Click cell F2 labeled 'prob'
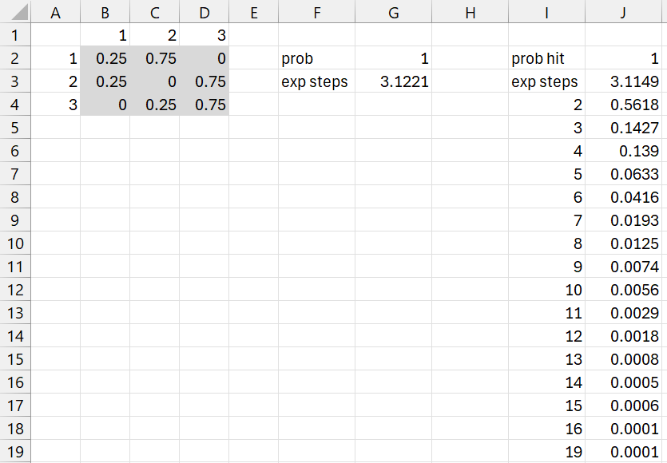This screenshot has height=463, width=667. click(x=317, y=57)
